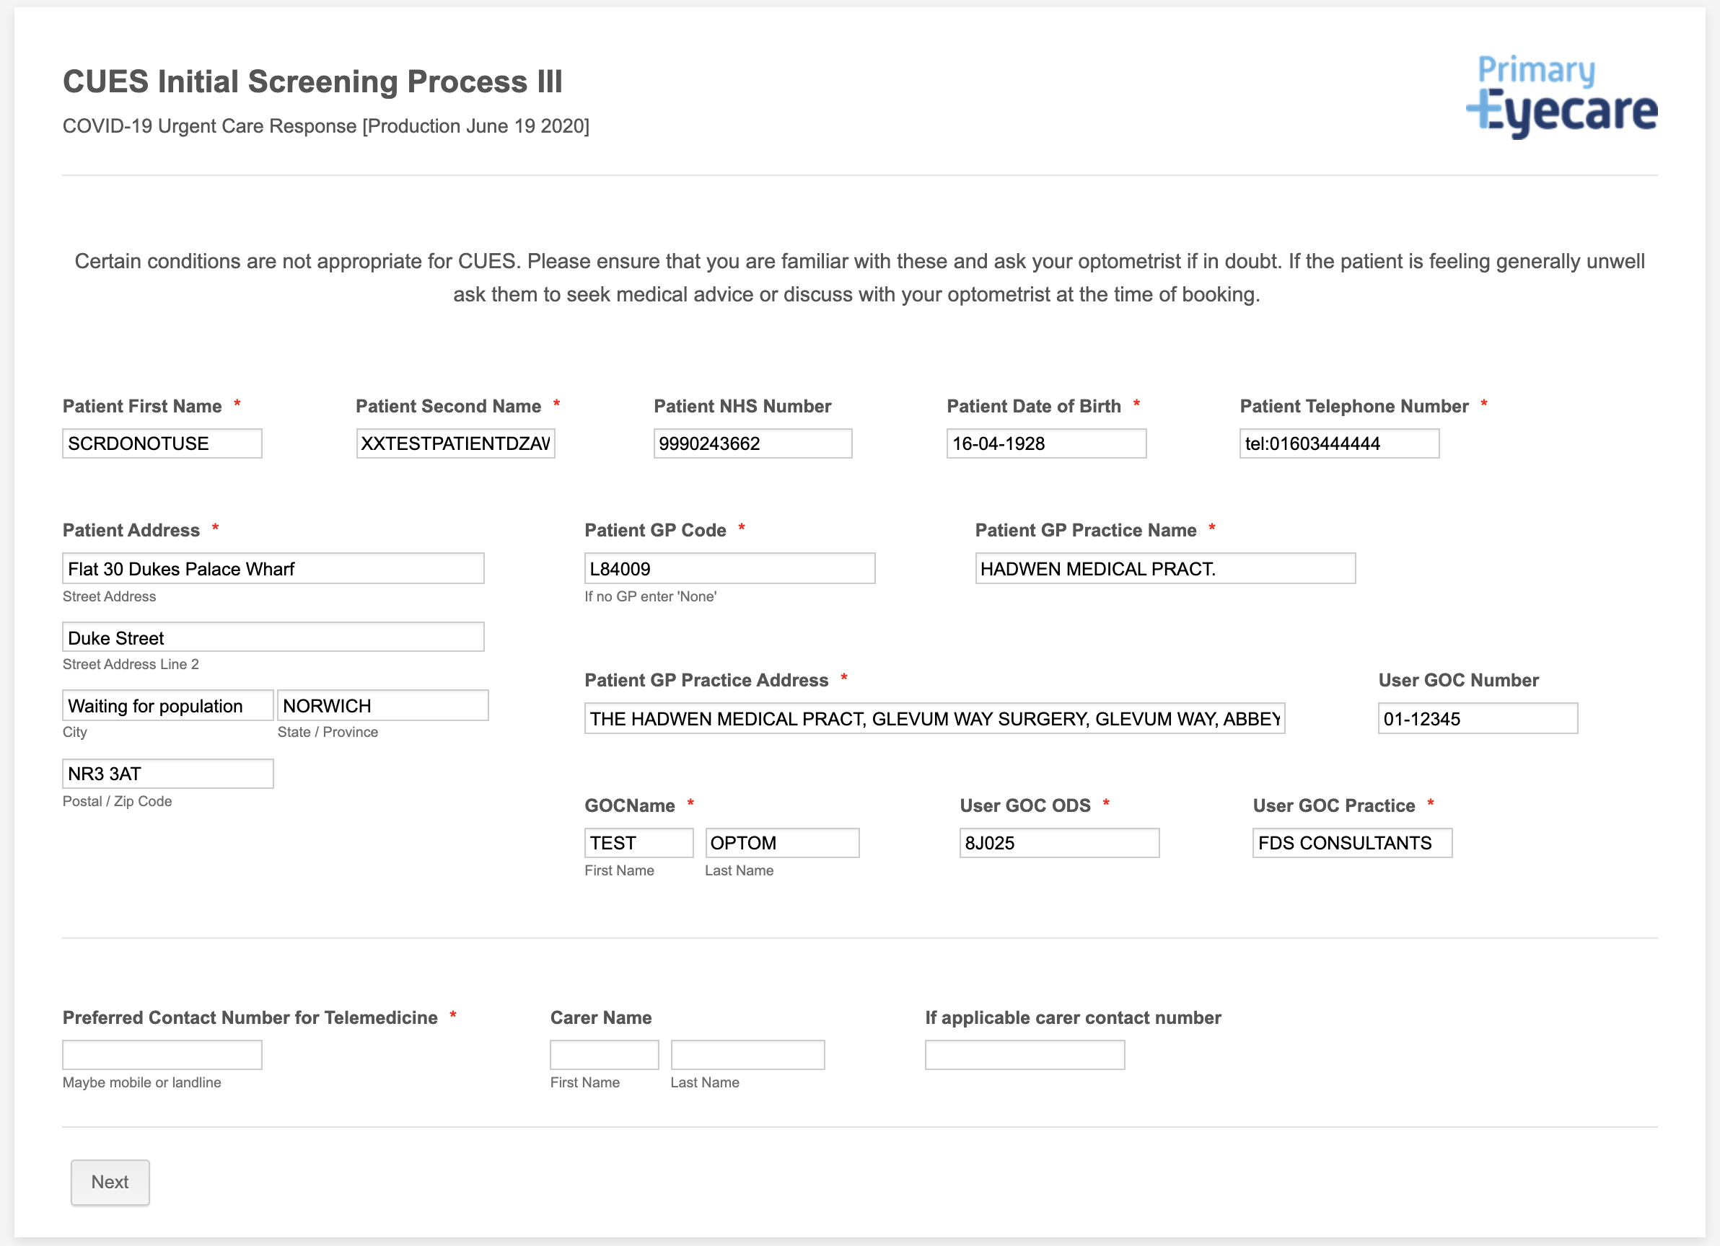Click the Carer First Name field

[x=604, y=1055]
